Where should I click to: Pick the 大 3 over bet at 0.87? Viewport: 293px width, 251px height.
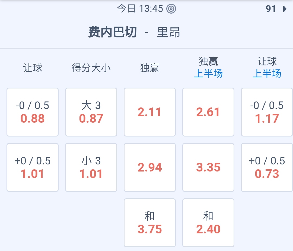tap(91, 112)
